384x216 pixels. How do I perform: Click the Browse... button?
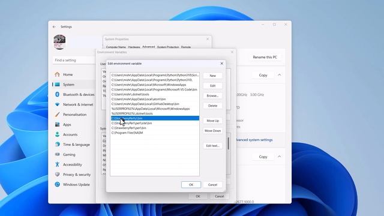point(212,96)
